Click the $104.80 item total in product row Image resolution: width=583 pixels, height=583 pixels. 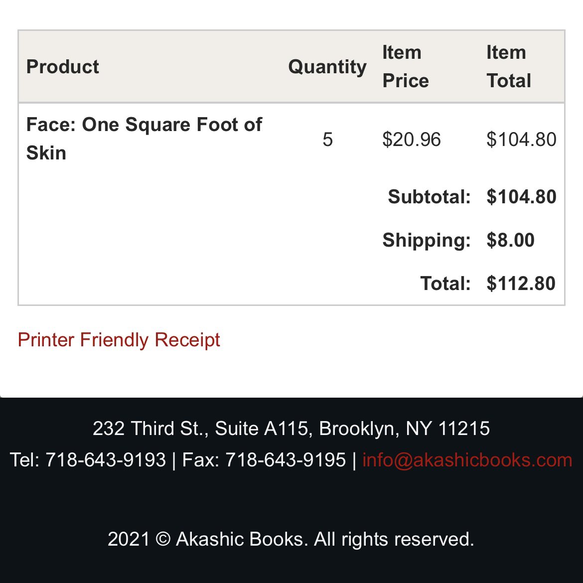pyautogui.click(x=521, y=140)
